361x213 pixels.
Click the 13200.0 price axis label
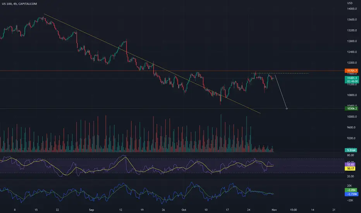[x=352, y=30]
